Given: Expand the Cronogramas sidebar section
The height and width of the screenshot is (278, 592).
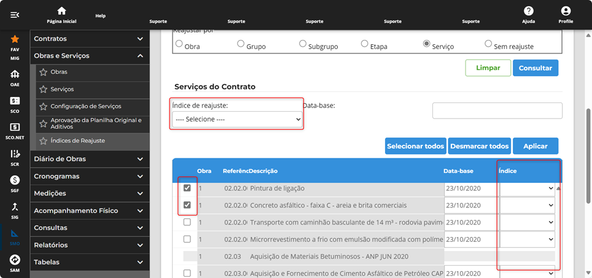Looking at the screenshot, I should pyautogui.click(x=90, y=177).
